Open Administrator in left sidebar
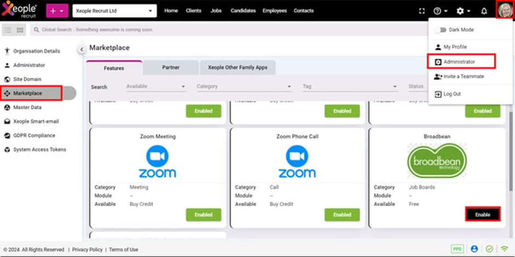This screenshot has height=257, width=515. coord(29,65)
